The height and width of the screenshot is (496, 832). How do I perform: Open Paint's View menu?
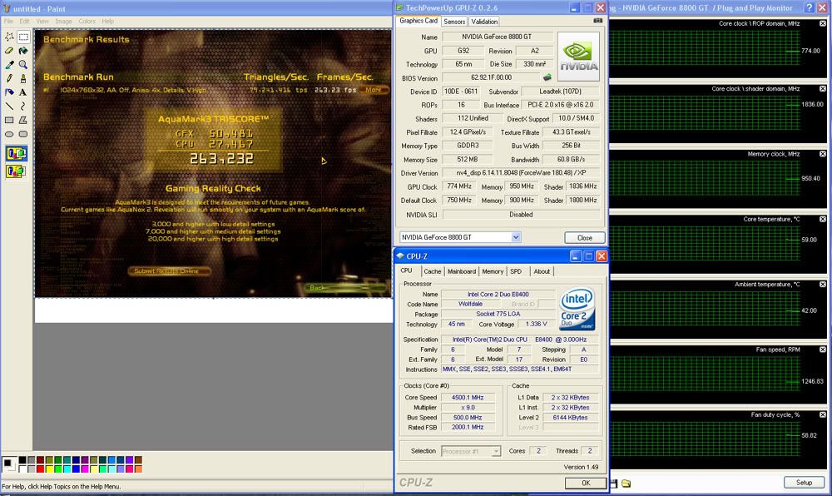coord(42,21)
